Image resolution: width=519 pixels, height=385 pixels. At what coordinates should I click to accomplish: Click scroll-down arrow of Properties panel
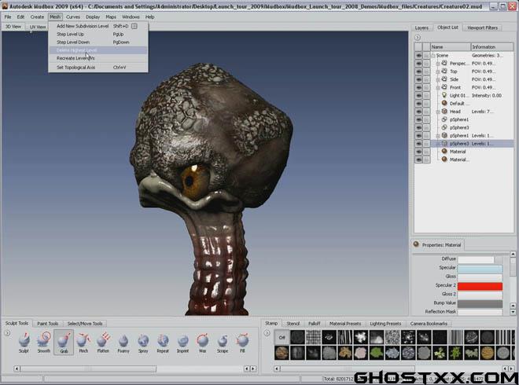(513, 312)
